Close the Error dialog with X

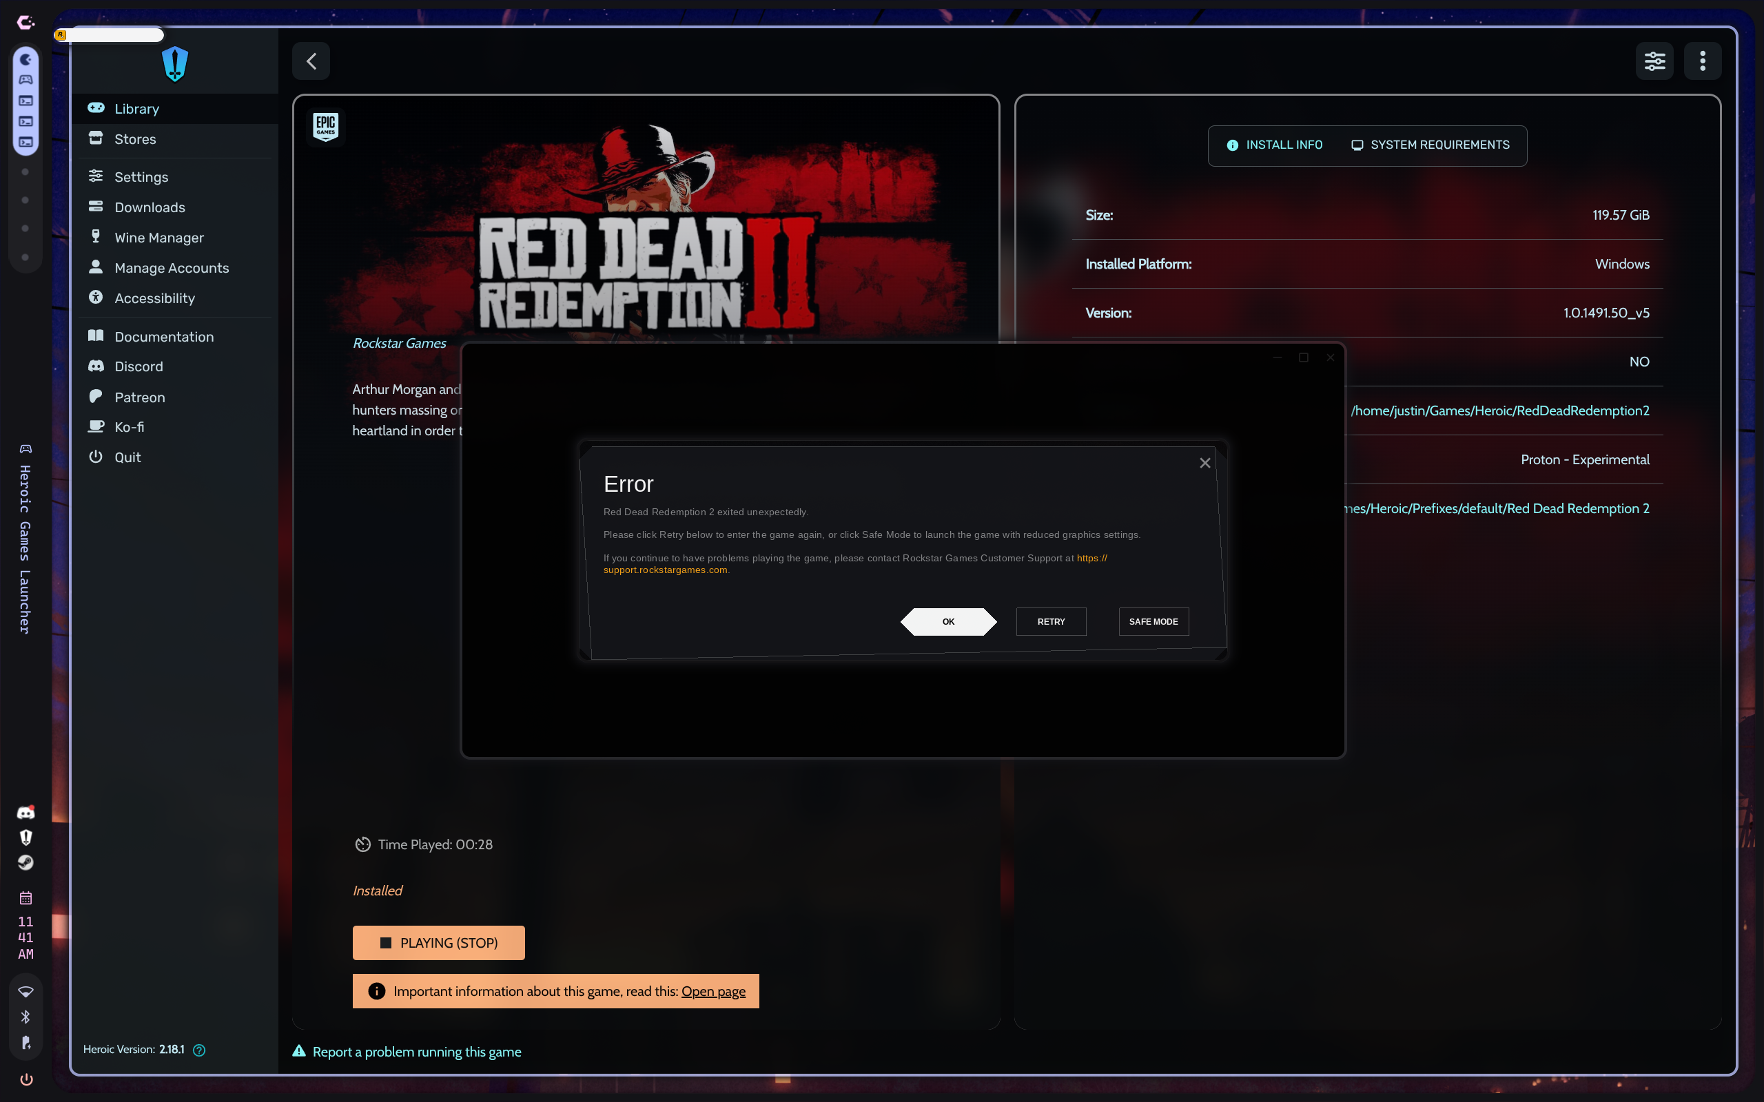coord(1205,463)
